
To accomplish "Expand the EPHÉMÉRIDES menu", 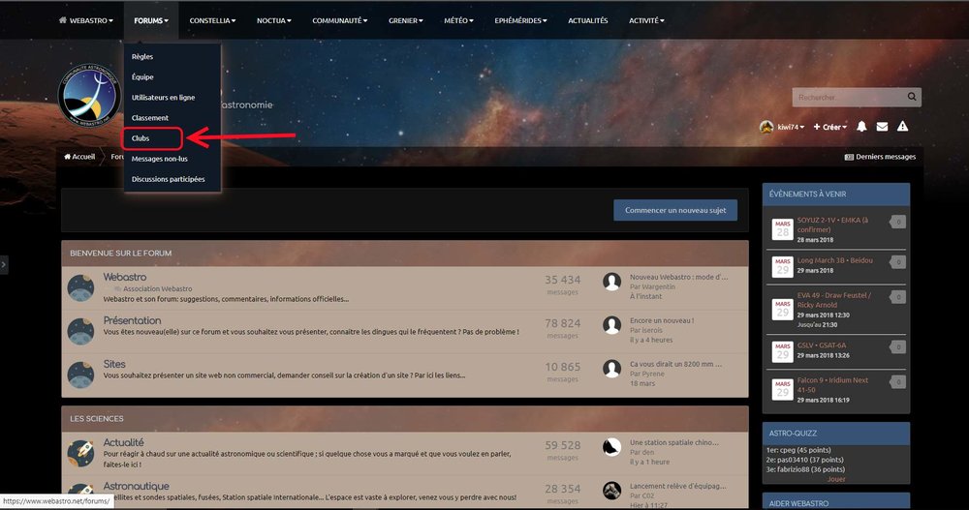I will pyautogui.click(x=520, y=20).
